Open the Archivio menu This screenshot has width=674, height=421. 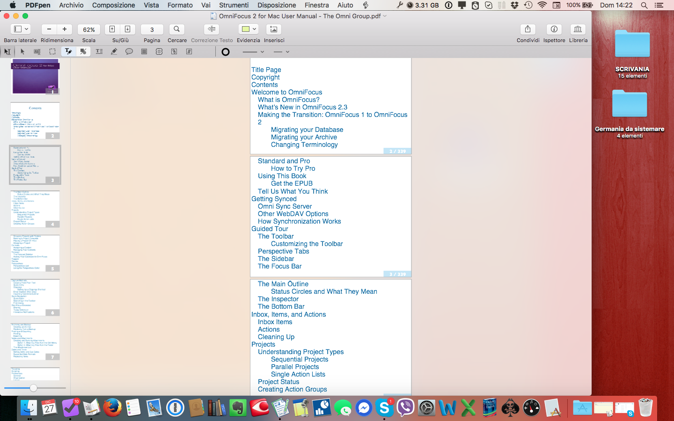click(x=71, y=5)
